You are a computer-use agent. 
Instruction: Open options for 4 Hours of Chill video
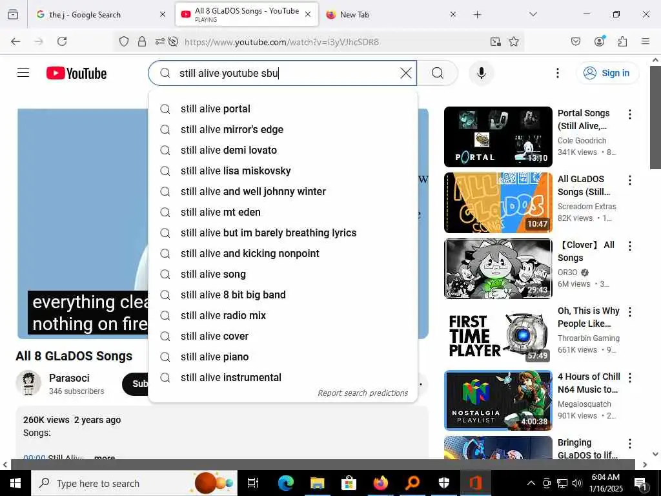tap(630, 377)
